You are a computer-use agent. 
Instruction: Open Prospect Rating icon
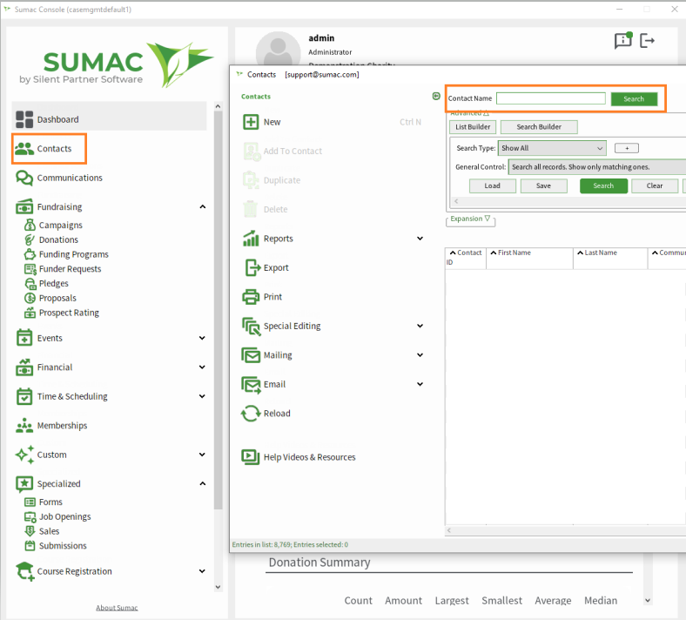pos(30,313)
